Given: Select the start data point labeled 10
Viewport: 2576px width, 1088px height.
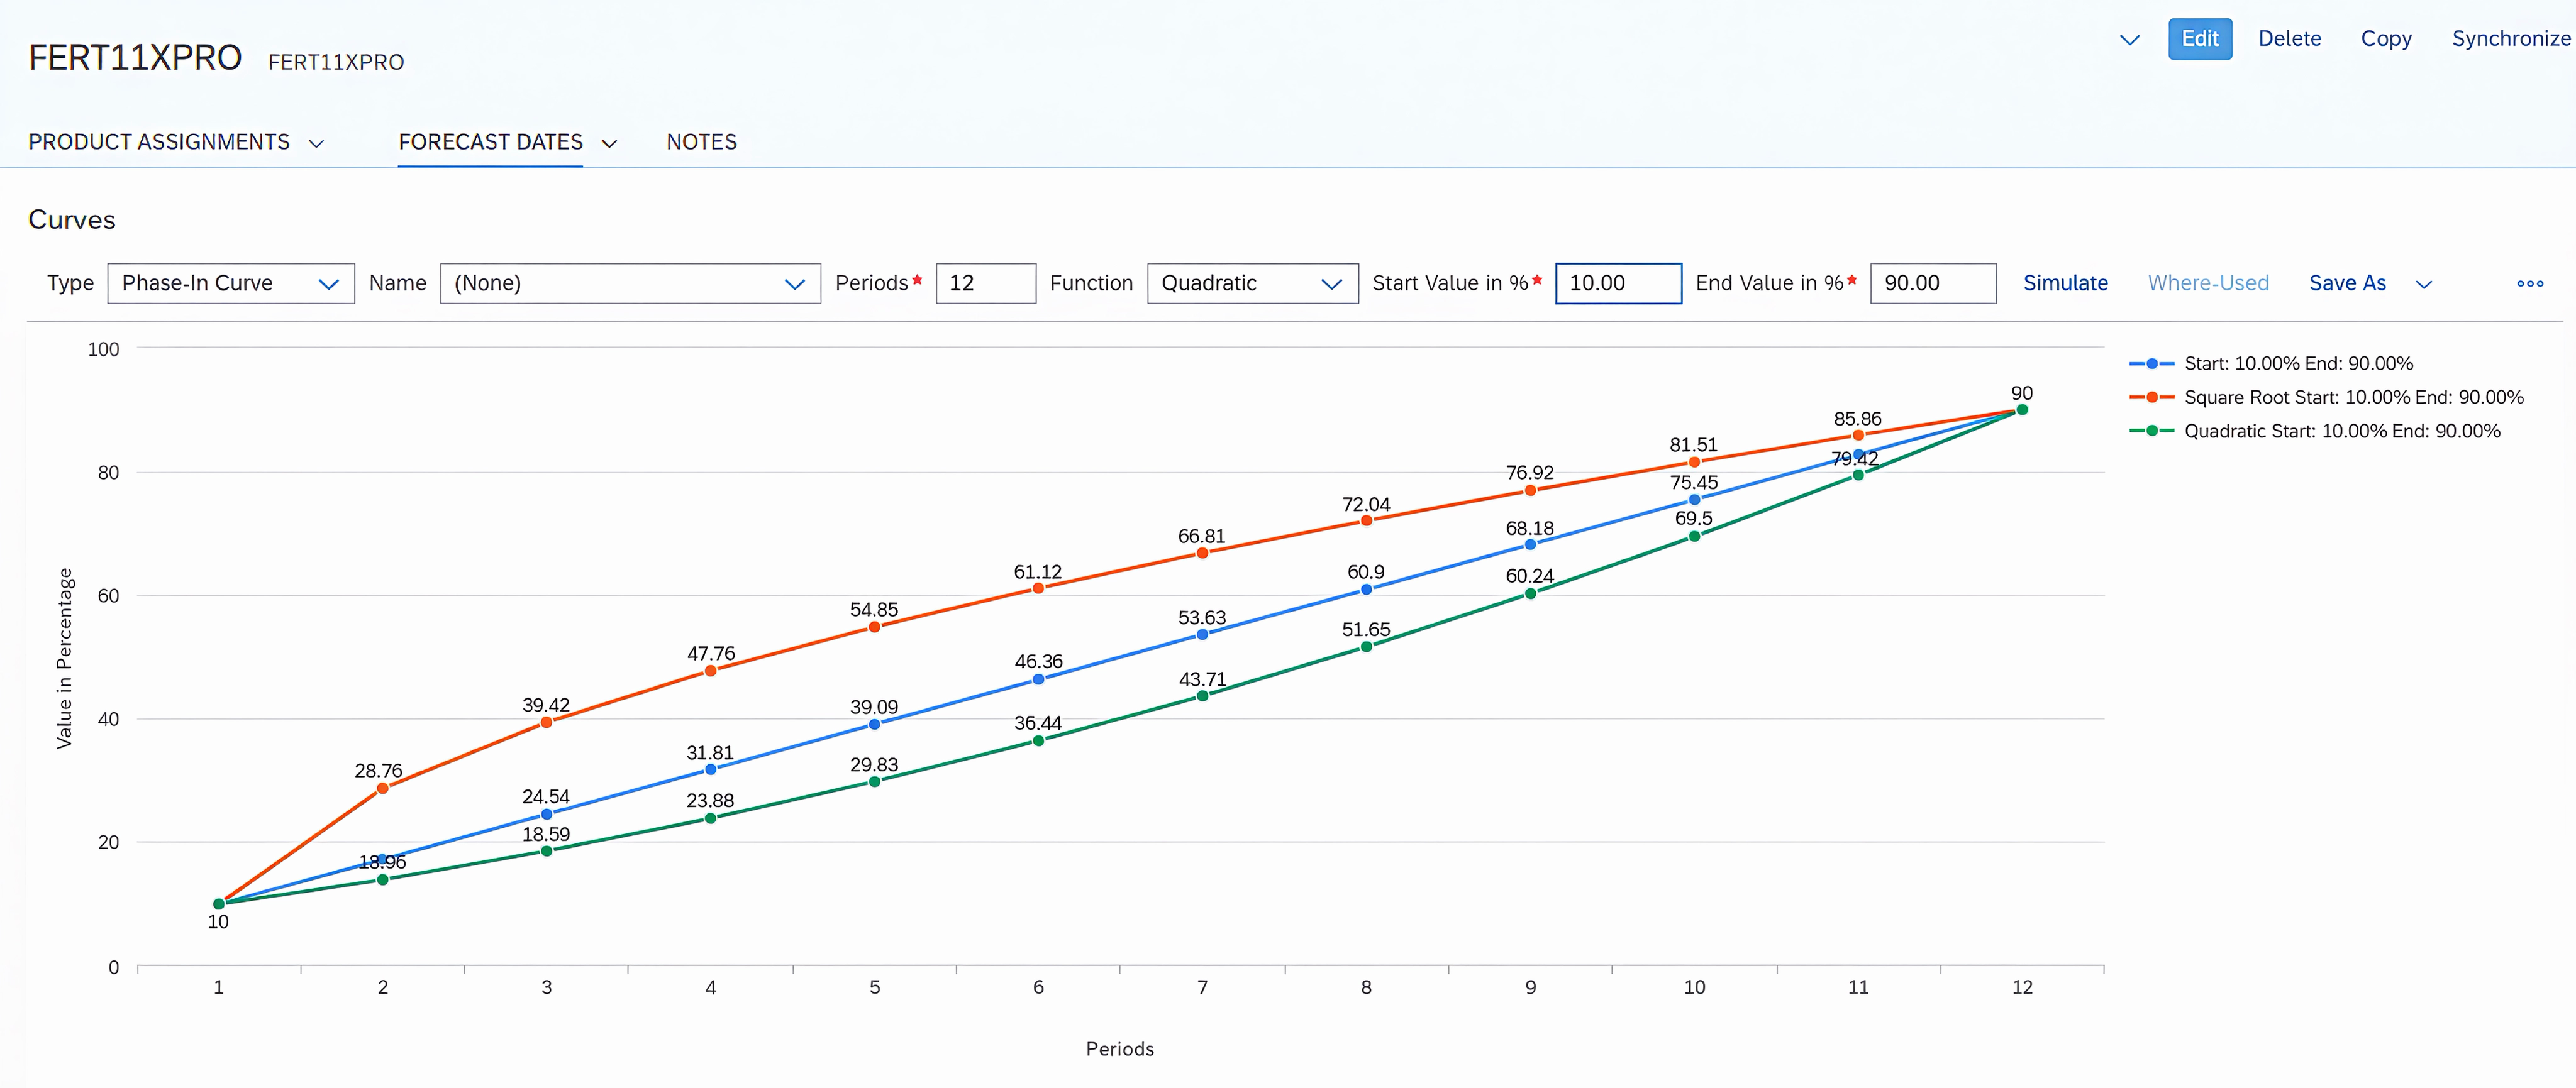Looking at the screenshot, I should pyautogui.click(x=218, y=904).
